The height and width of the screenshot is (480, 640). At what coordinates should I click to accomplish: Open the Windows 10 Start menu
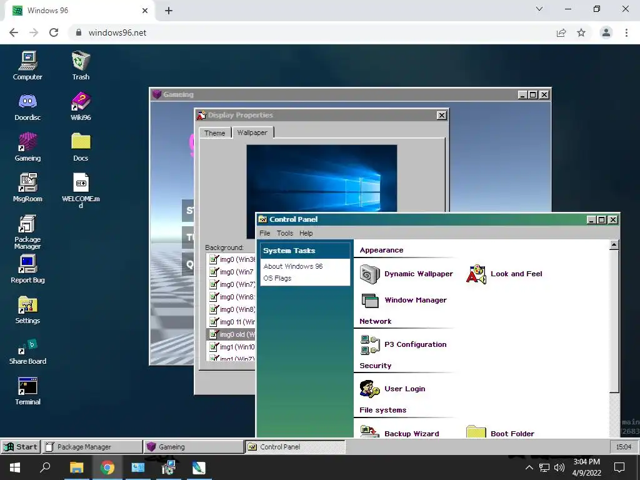click(15, 467)
